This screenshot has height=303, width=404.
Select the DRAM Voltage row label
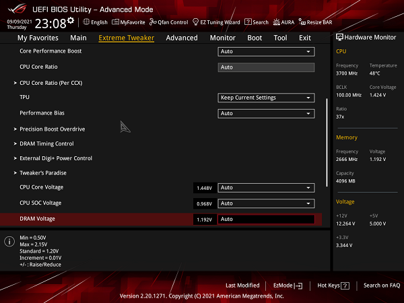37,219
